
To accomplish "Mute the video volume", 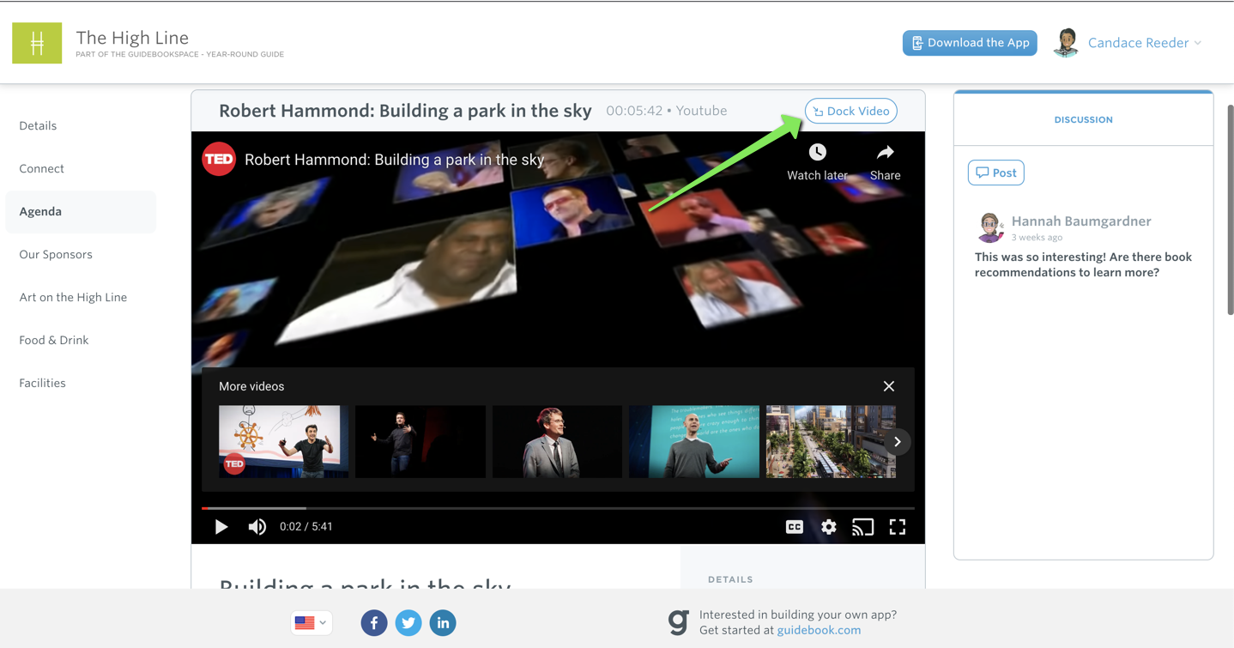I will point(257,527).
